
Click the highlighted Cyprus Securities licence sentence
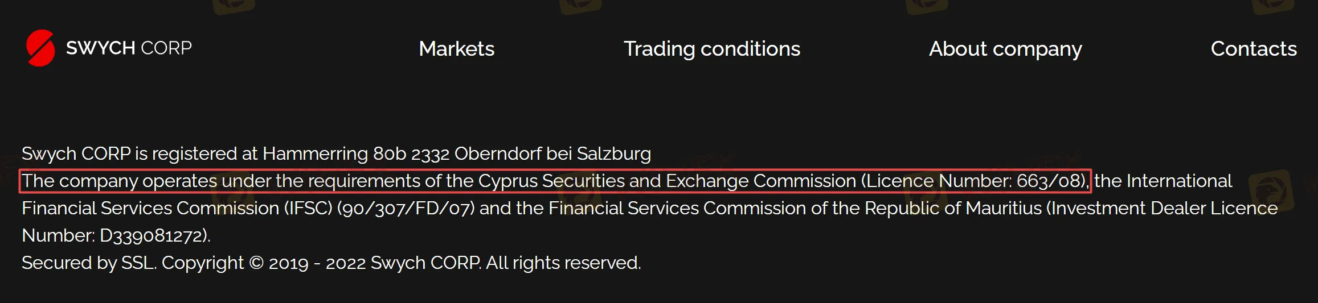(x=555, y=181)
